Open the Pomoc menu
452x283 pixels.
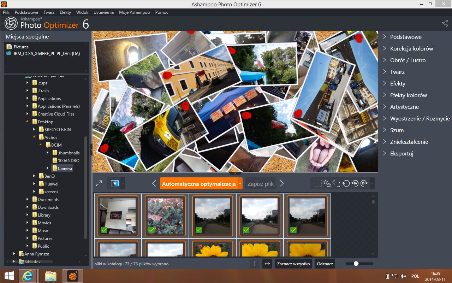[162, 12]
